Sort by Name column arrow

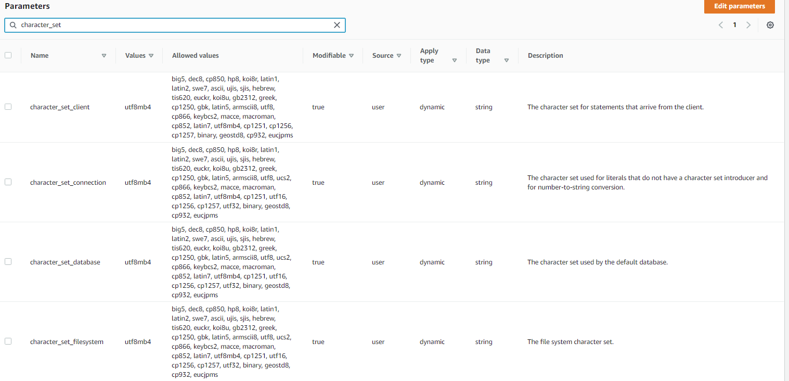click(104, 56)
